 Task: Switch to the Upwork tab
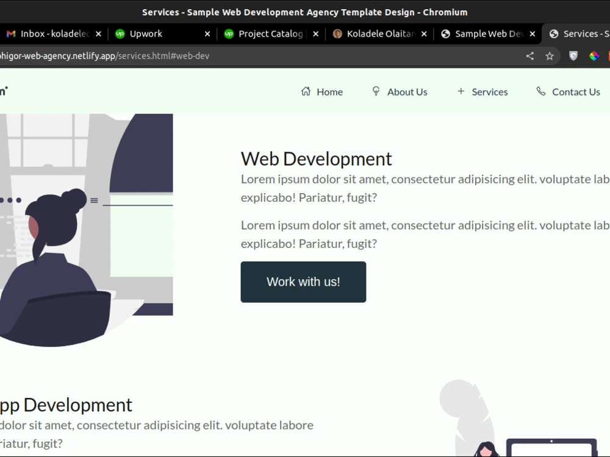coord(162,34)
